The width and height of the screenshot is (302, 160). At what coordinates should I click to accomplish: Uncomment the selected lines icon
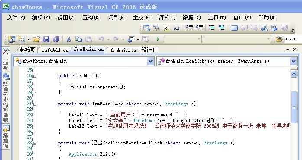point(222,28)
